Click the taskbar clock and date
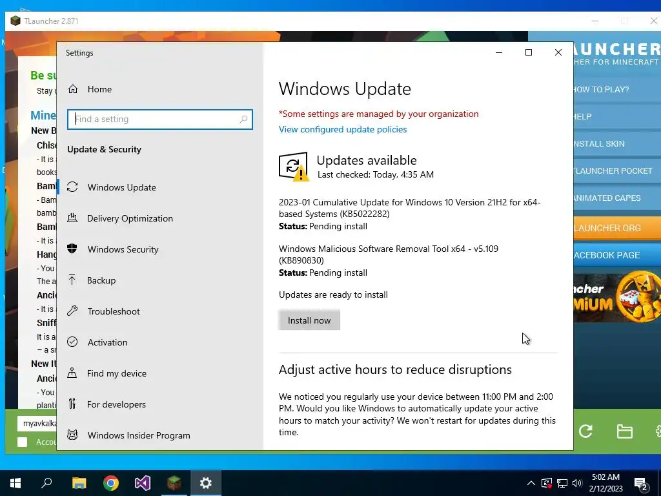This screenshot has height=496, width=661. [605, 483]
